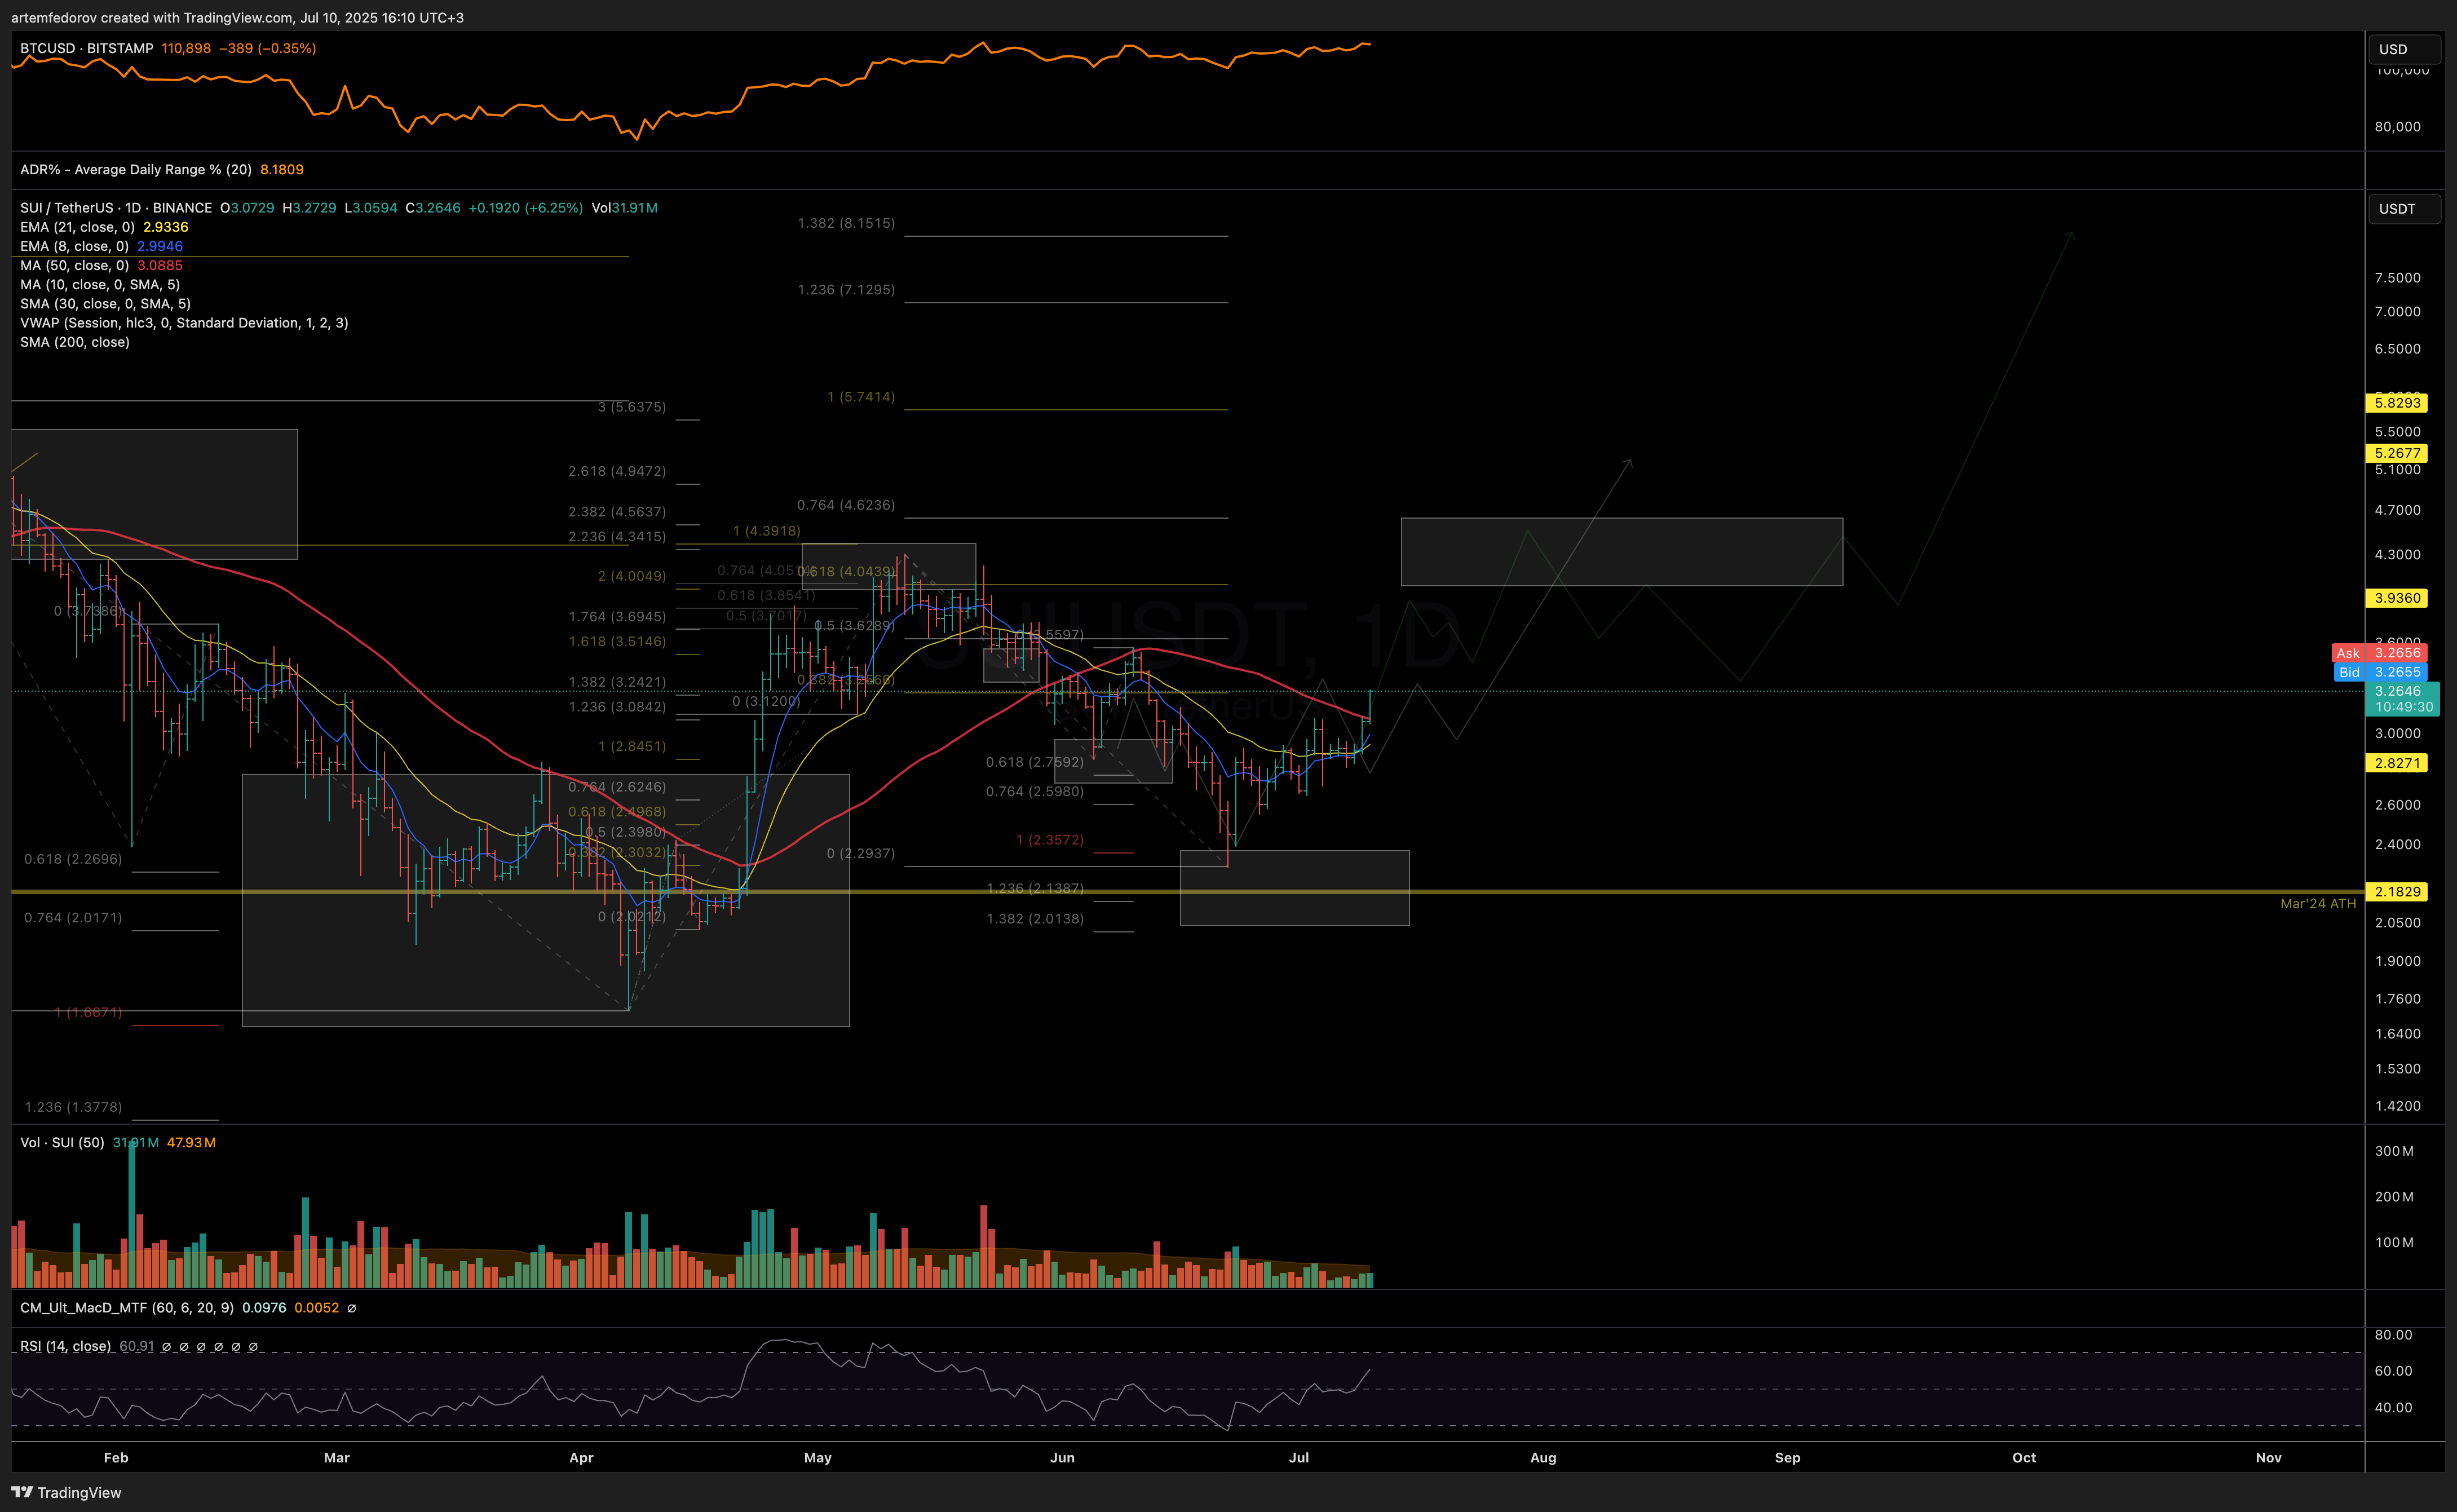Click the 0 (2.2937) Fibonacci level label
This screenshot has height=1512, width=2457.
(860, 854)
